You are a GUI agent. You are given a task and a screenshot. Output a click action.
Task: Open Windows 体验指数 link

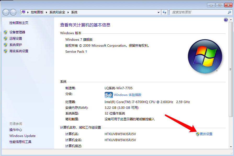click(x=127, y=95)
